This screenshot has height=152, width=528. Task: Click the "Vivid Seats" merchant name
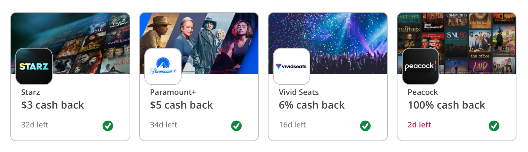pos(299,92)
